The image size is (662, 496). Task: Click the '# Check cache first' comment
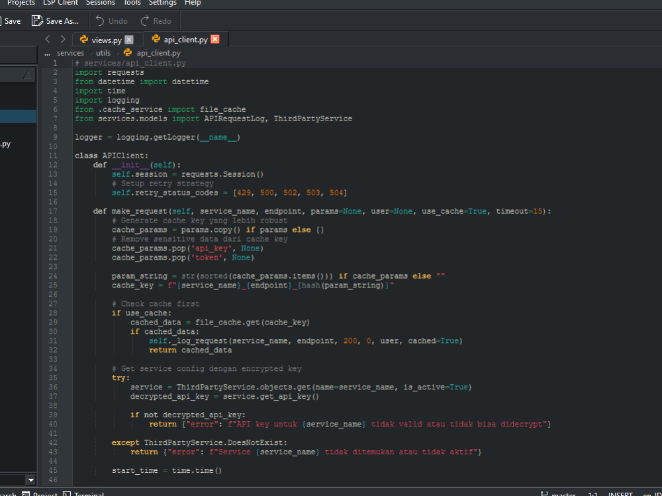[156, 304]
